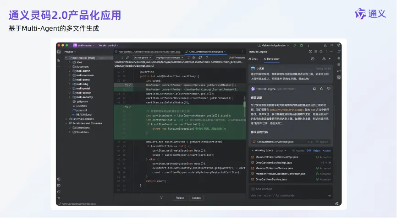Open the help icon in the TONGYI Lingma header

tap(321, 52)
